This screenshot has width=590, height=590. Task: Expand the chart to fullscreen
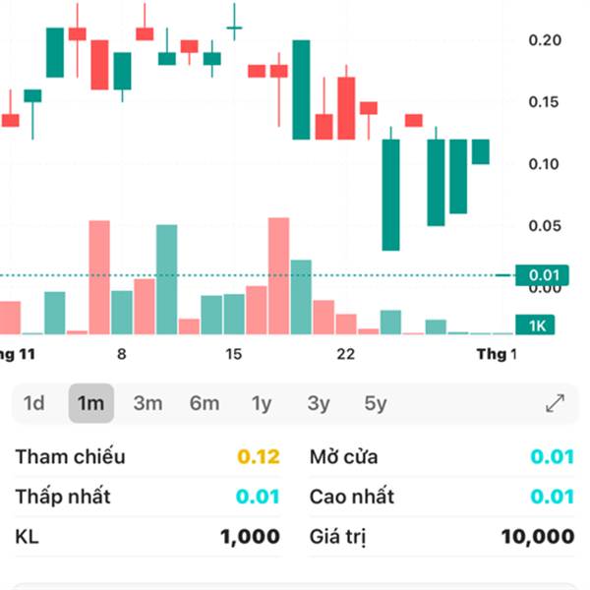click(556, 403)
